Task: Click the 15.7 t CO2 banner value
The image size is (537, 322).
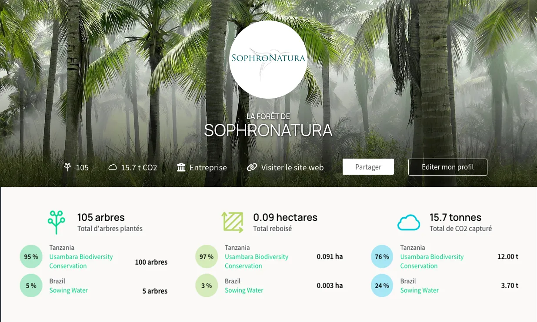Action: pyautogui.click(x=139, y=167)
